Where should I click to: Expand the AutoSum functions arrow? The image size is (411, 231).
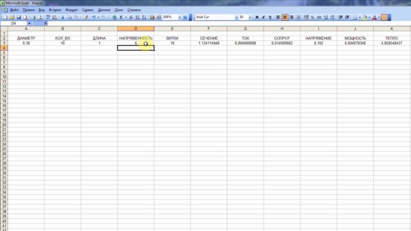tap(126, 17)
